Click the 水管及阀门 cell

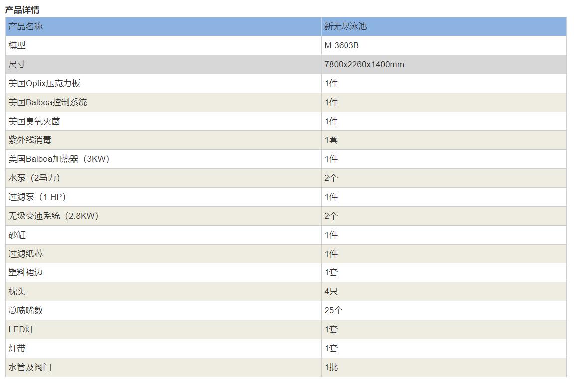pos(30,368)
